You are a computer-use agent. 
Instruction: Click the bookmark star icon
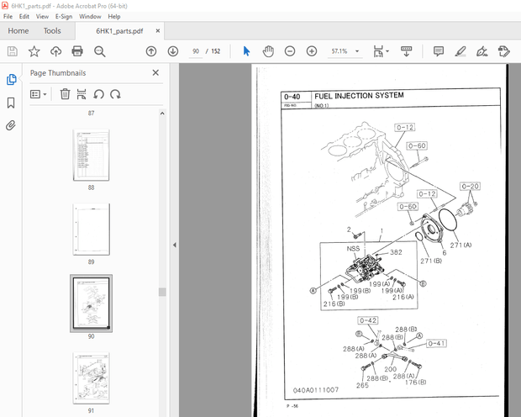point(34,51)
